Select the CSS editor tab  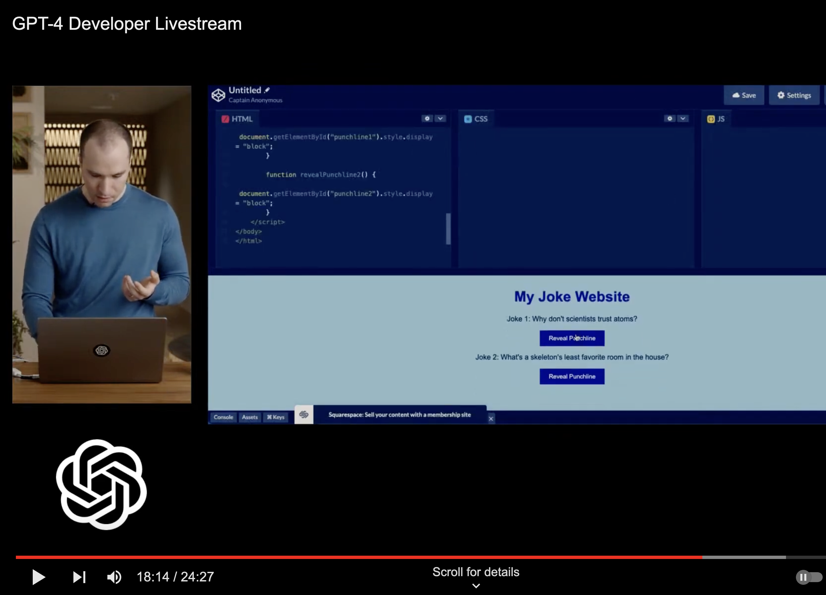(x=475, y=119)
